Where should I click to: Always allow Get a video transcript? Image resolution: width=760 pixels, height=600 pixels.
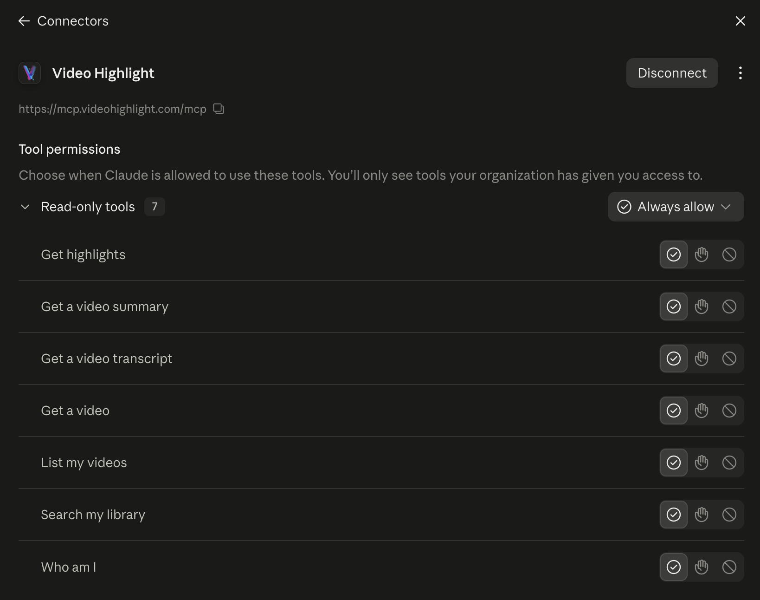coord(673,359)
